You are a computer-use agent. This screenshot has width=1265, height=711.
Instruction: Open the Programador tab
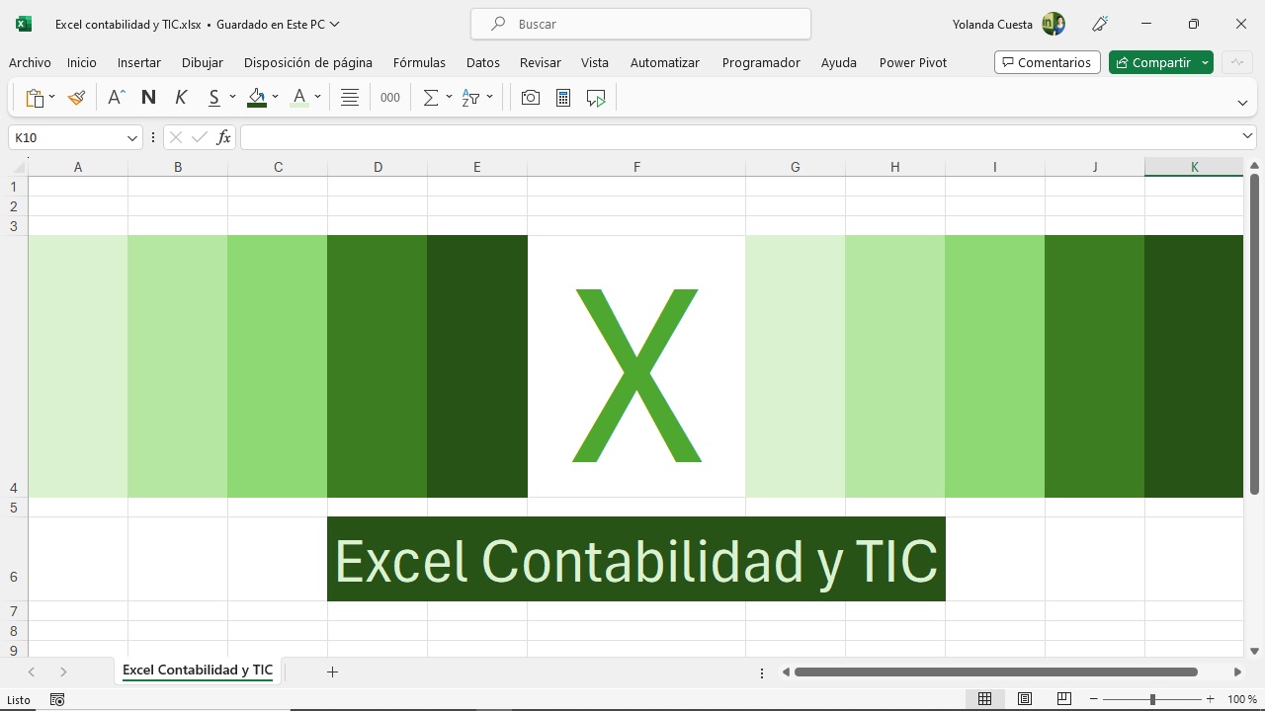coord(761,62)
